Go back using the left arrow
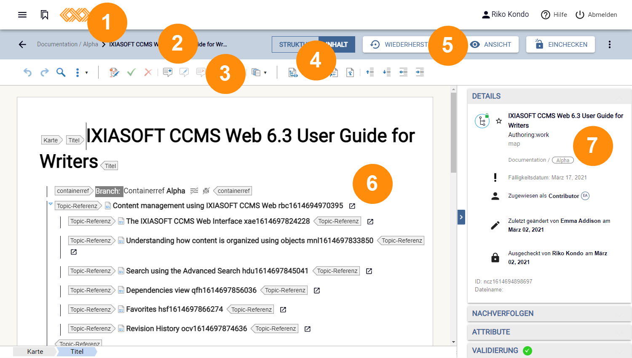The image size is (632, 358). coord(22,44)
